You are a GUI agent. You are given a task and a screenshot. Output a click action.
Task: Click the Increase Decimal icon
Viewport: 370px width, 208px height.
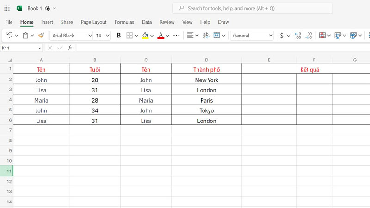[x=297, y=36]
